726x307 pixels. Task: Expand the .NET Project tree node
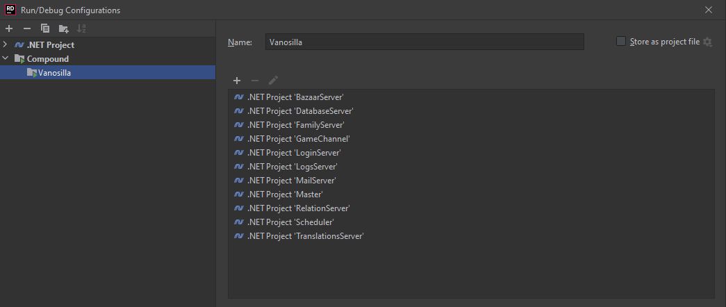(6, 44)
